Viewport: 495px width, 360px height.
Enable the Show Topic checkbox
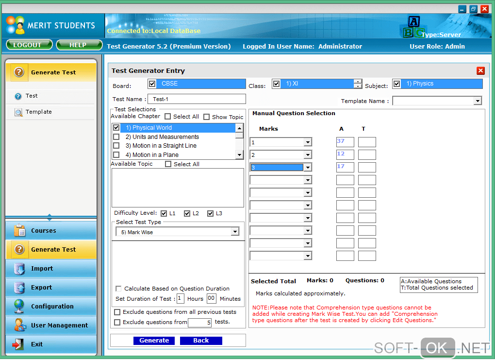click(x=206, y=117)
